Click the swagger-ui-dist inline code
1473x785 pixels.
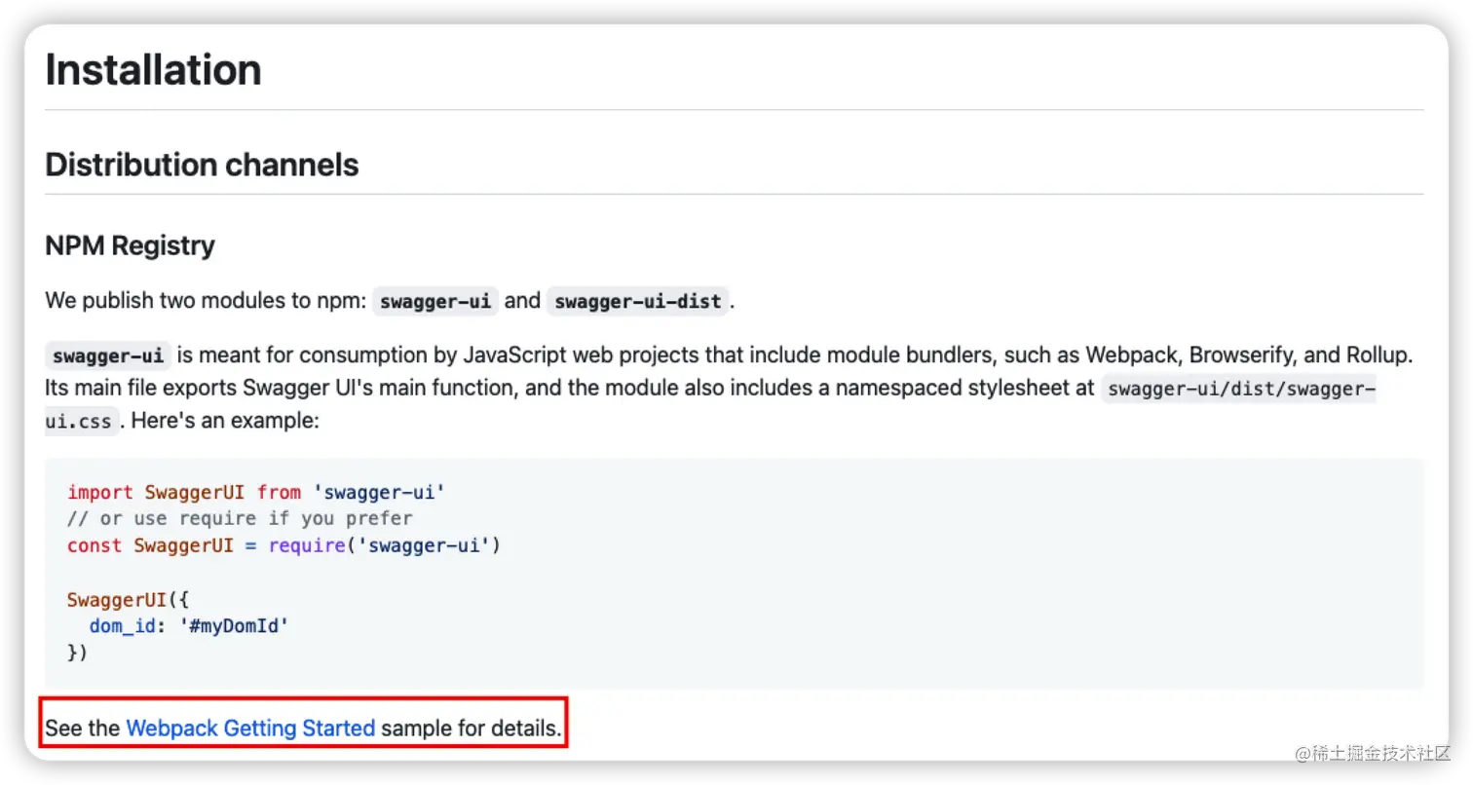pos(638,301)
